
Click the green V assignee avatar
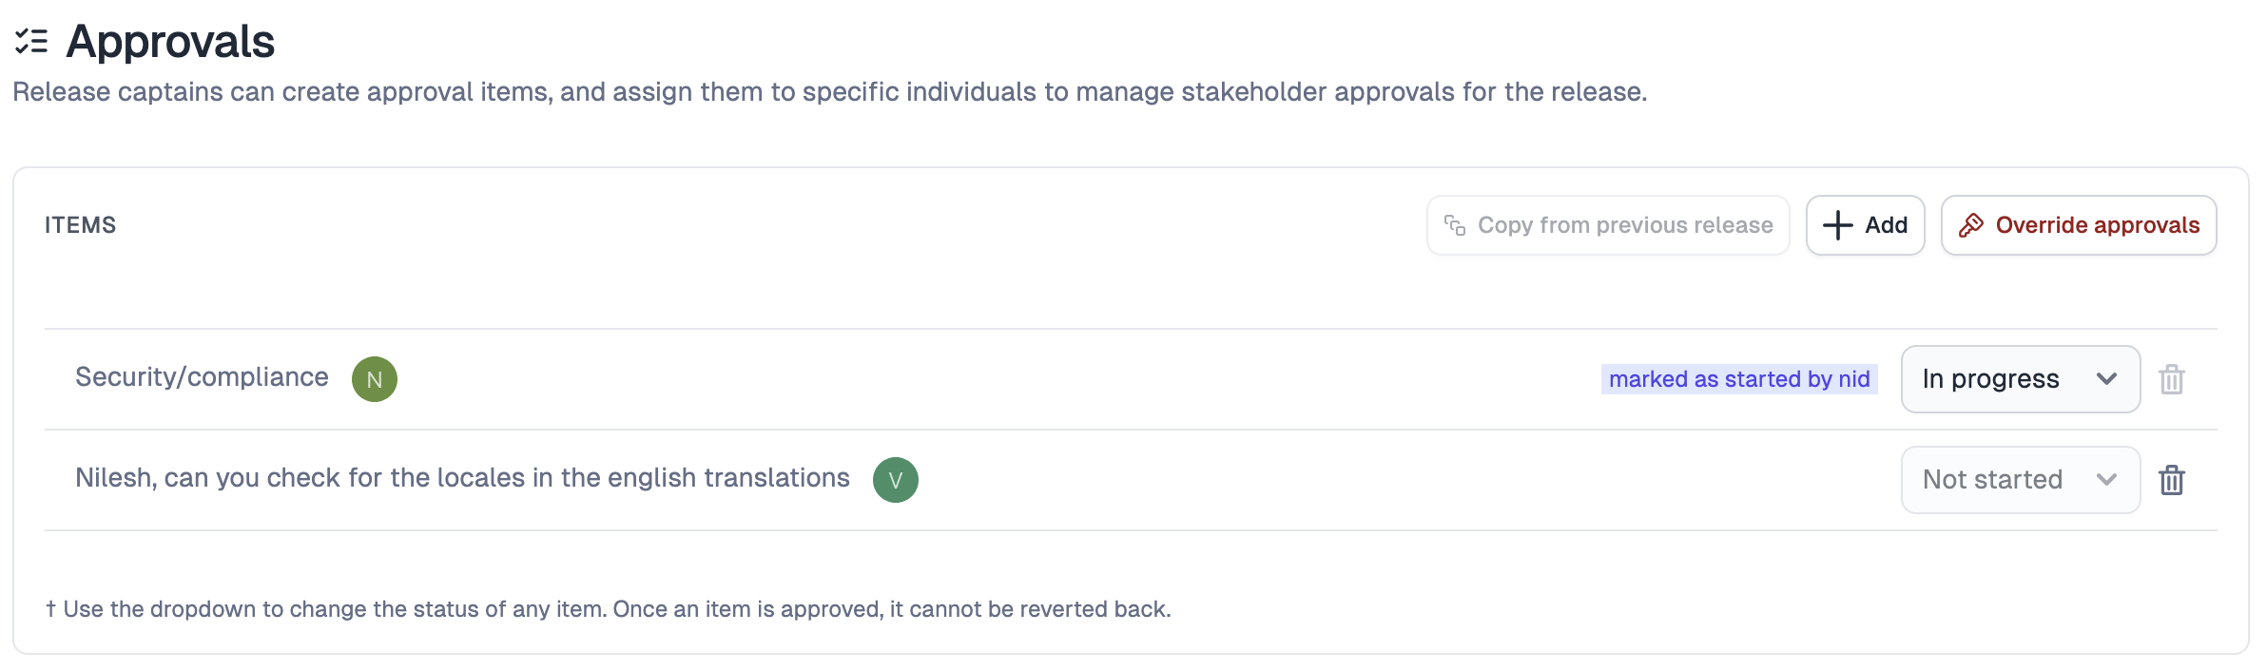[x=896, y=480]
